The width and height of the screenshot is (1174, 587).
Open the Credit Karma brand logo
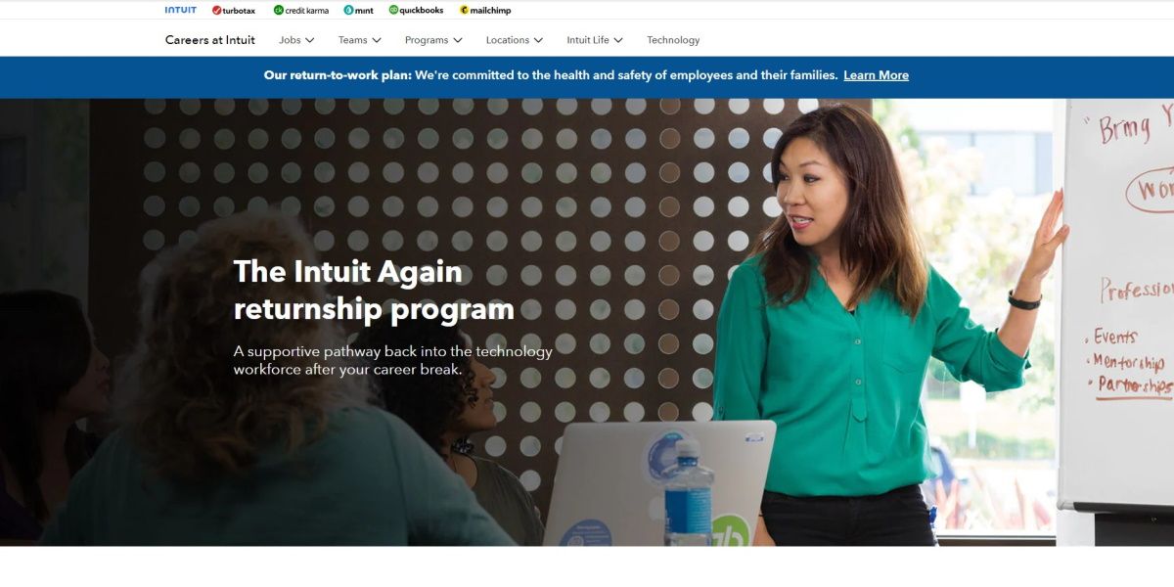coord(301,10)
